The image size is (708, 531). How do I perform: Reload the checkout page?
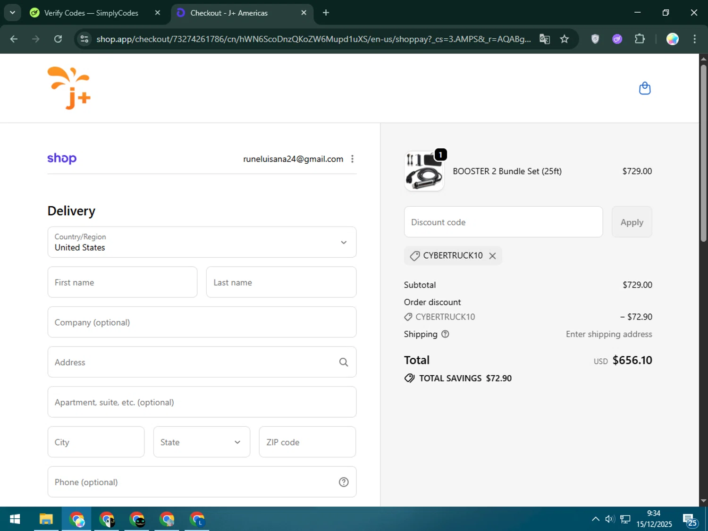pos(58,39)
